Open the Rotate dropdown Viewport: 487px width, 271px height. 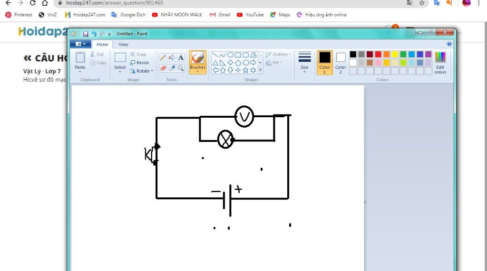click(x=142, y=71)
